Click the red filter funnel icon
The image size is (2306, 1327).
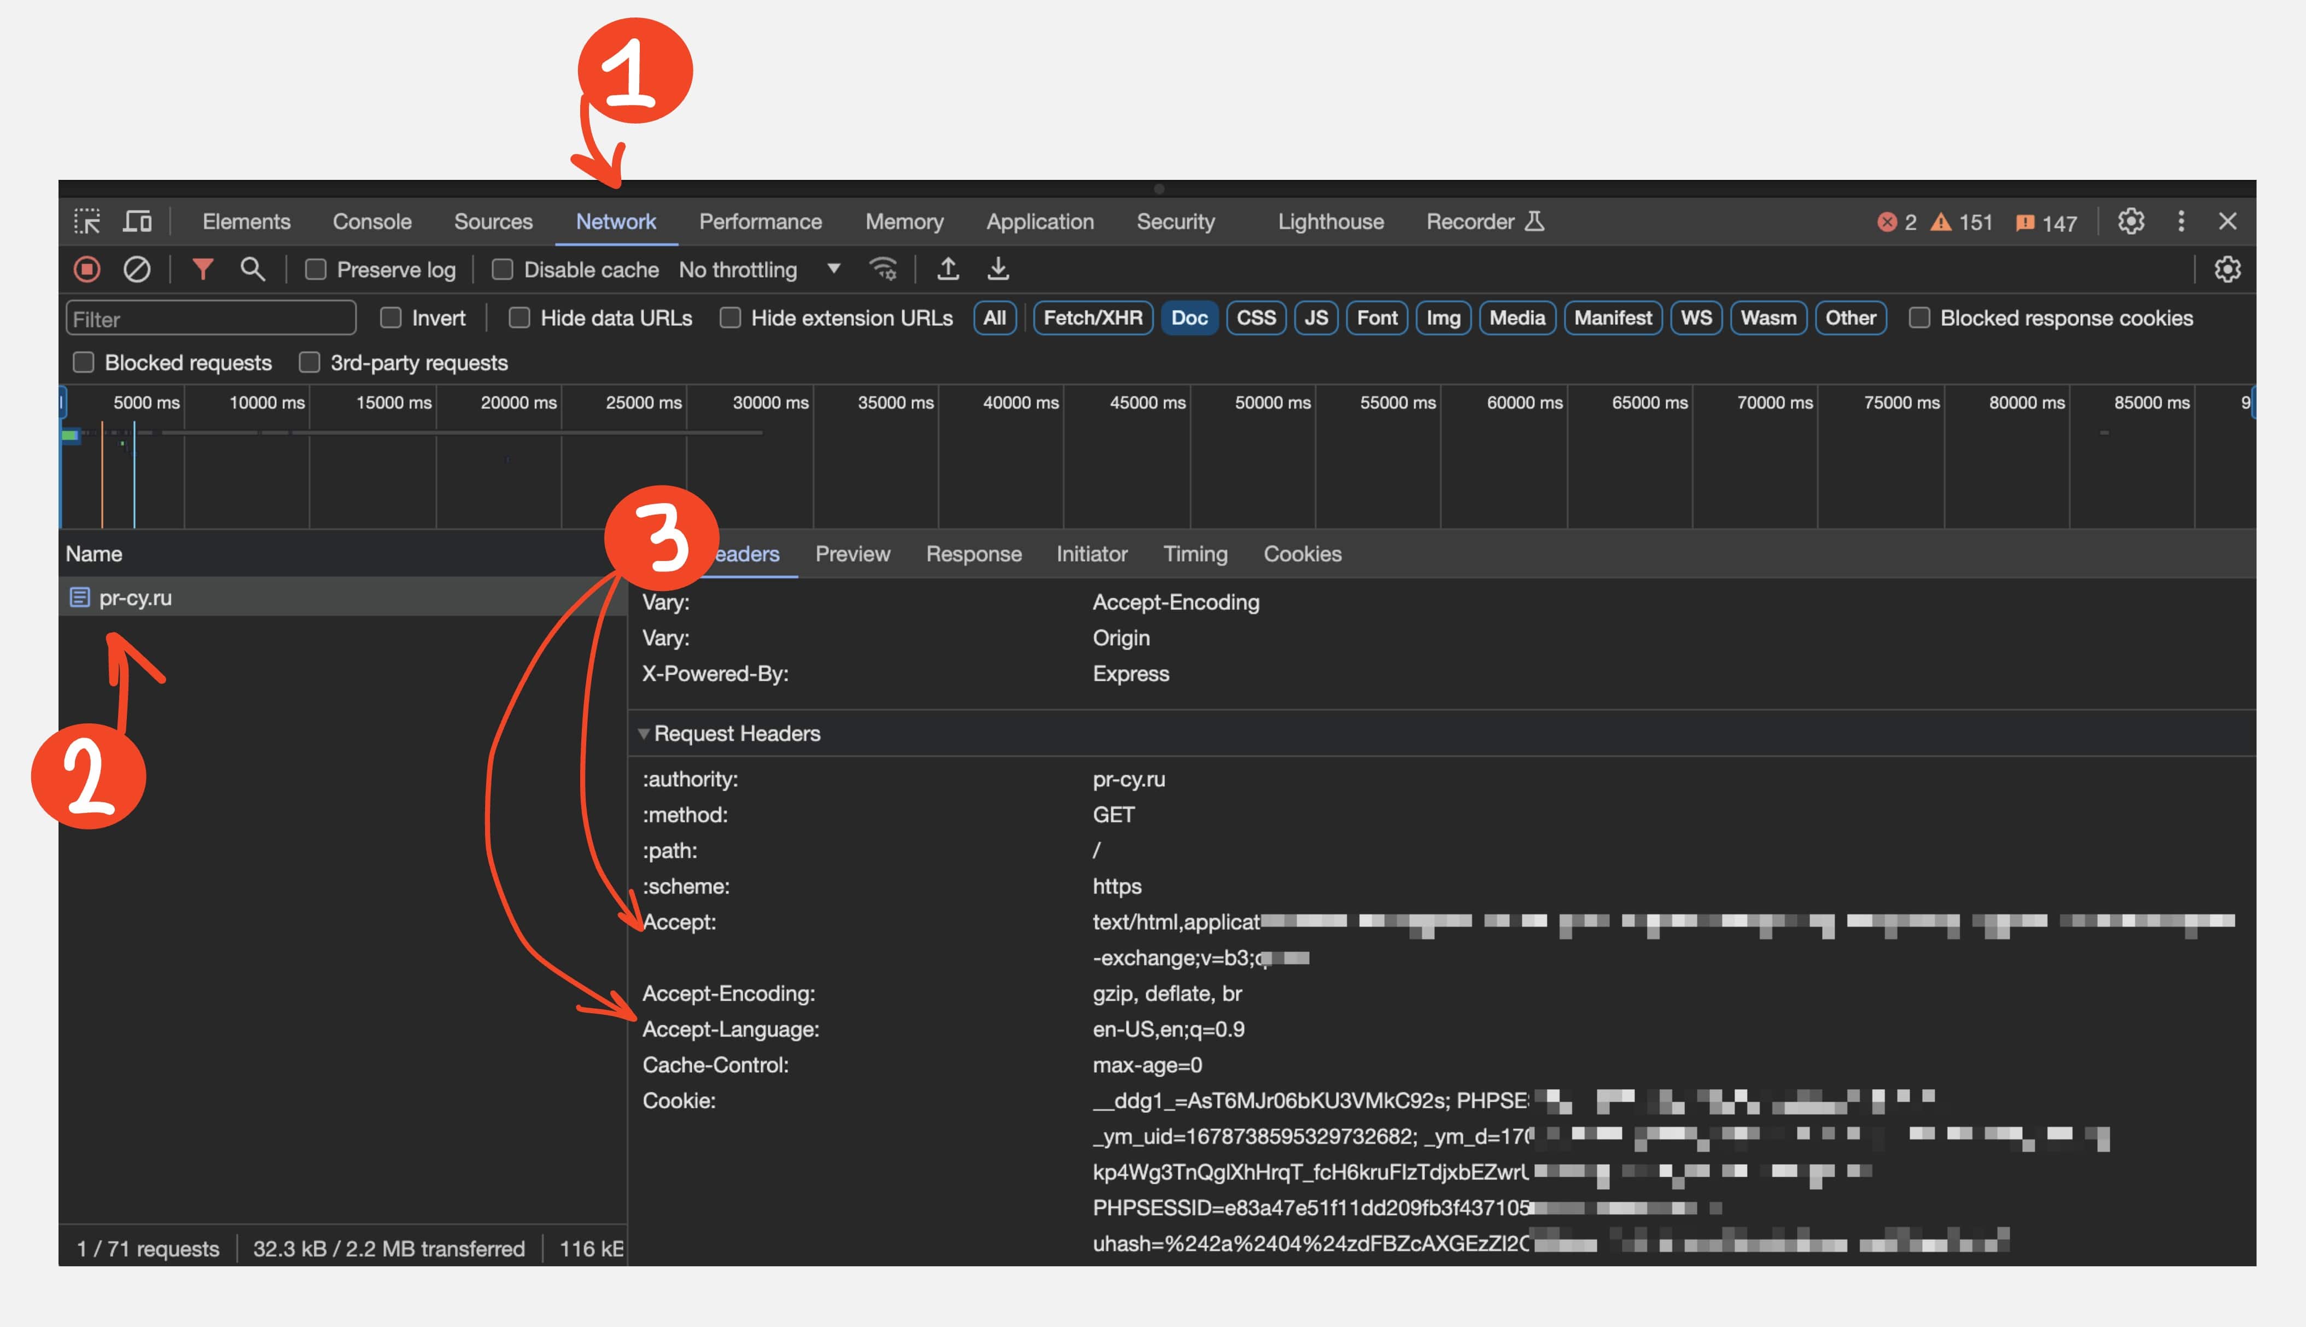(202, 270)
